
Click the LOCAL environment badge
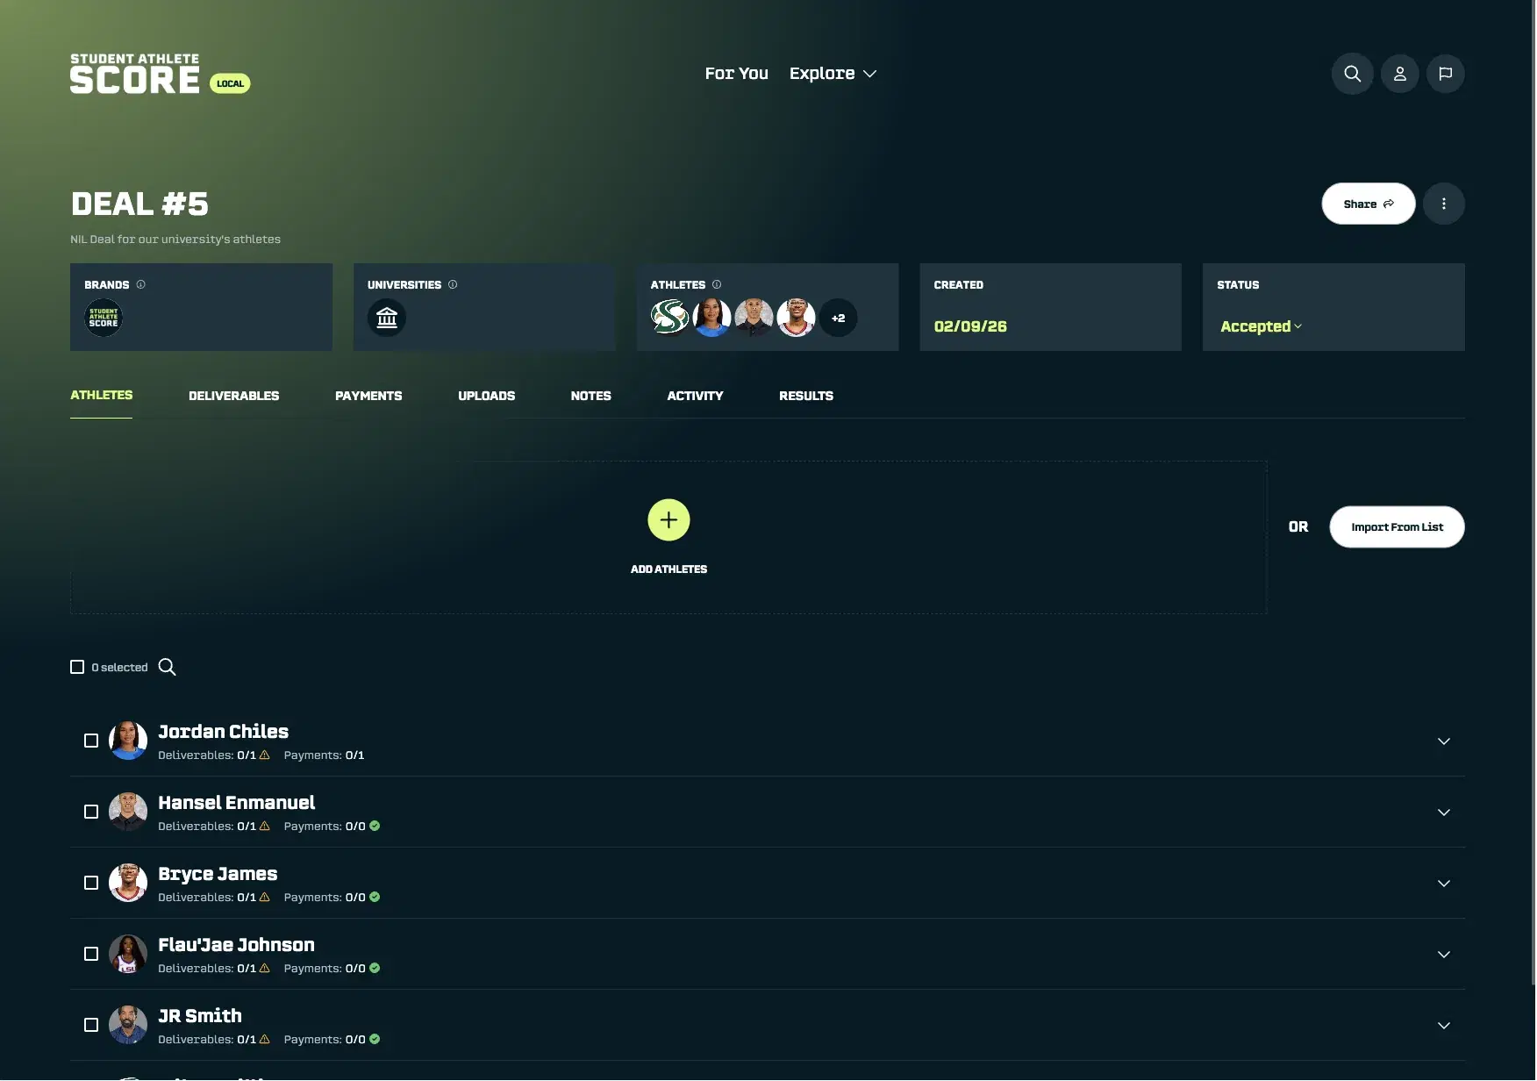[230, 83]
